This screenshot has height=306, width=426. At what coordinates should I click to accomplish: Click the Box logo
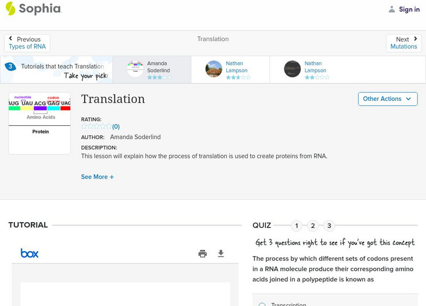click(x=30, y=253)
